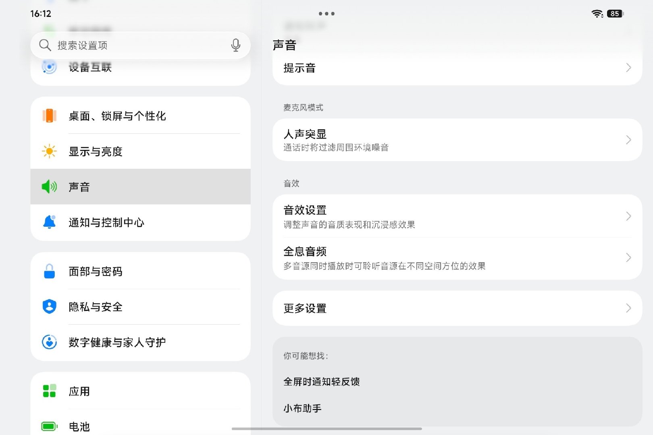Open 提示音 settings
Viewport: 653px width, 435px height.
click(x=457, y=68)
